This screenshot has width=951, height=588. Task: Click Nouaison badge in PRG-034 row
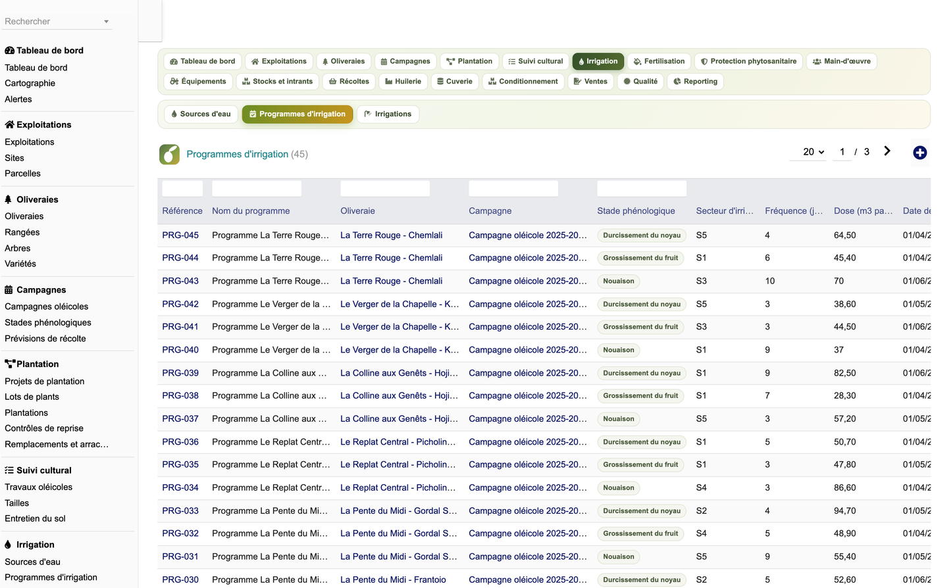(x=619, y=488)
